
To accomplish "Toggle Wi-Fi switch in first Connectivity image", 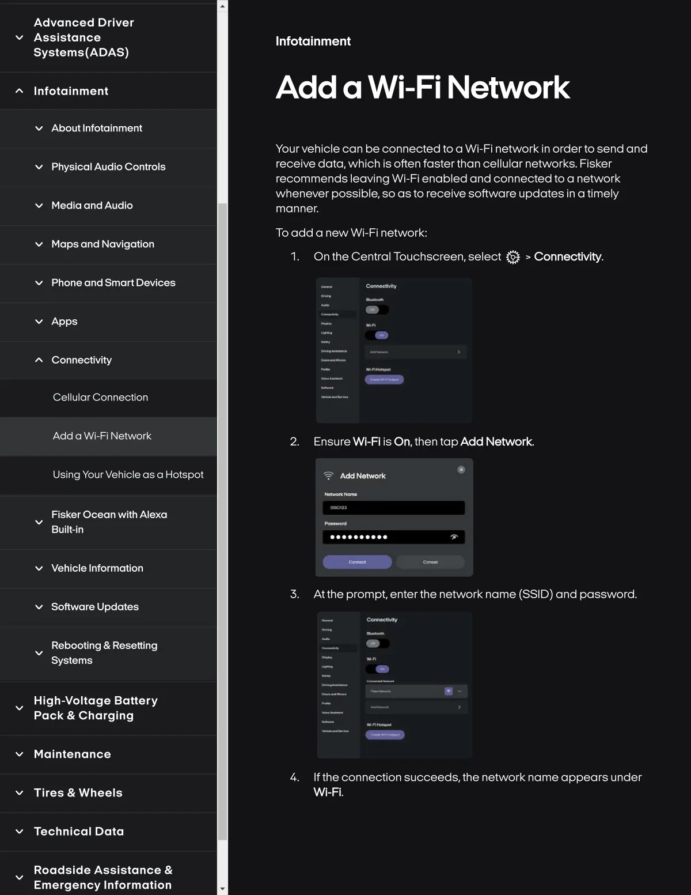I will coord(377,335).
